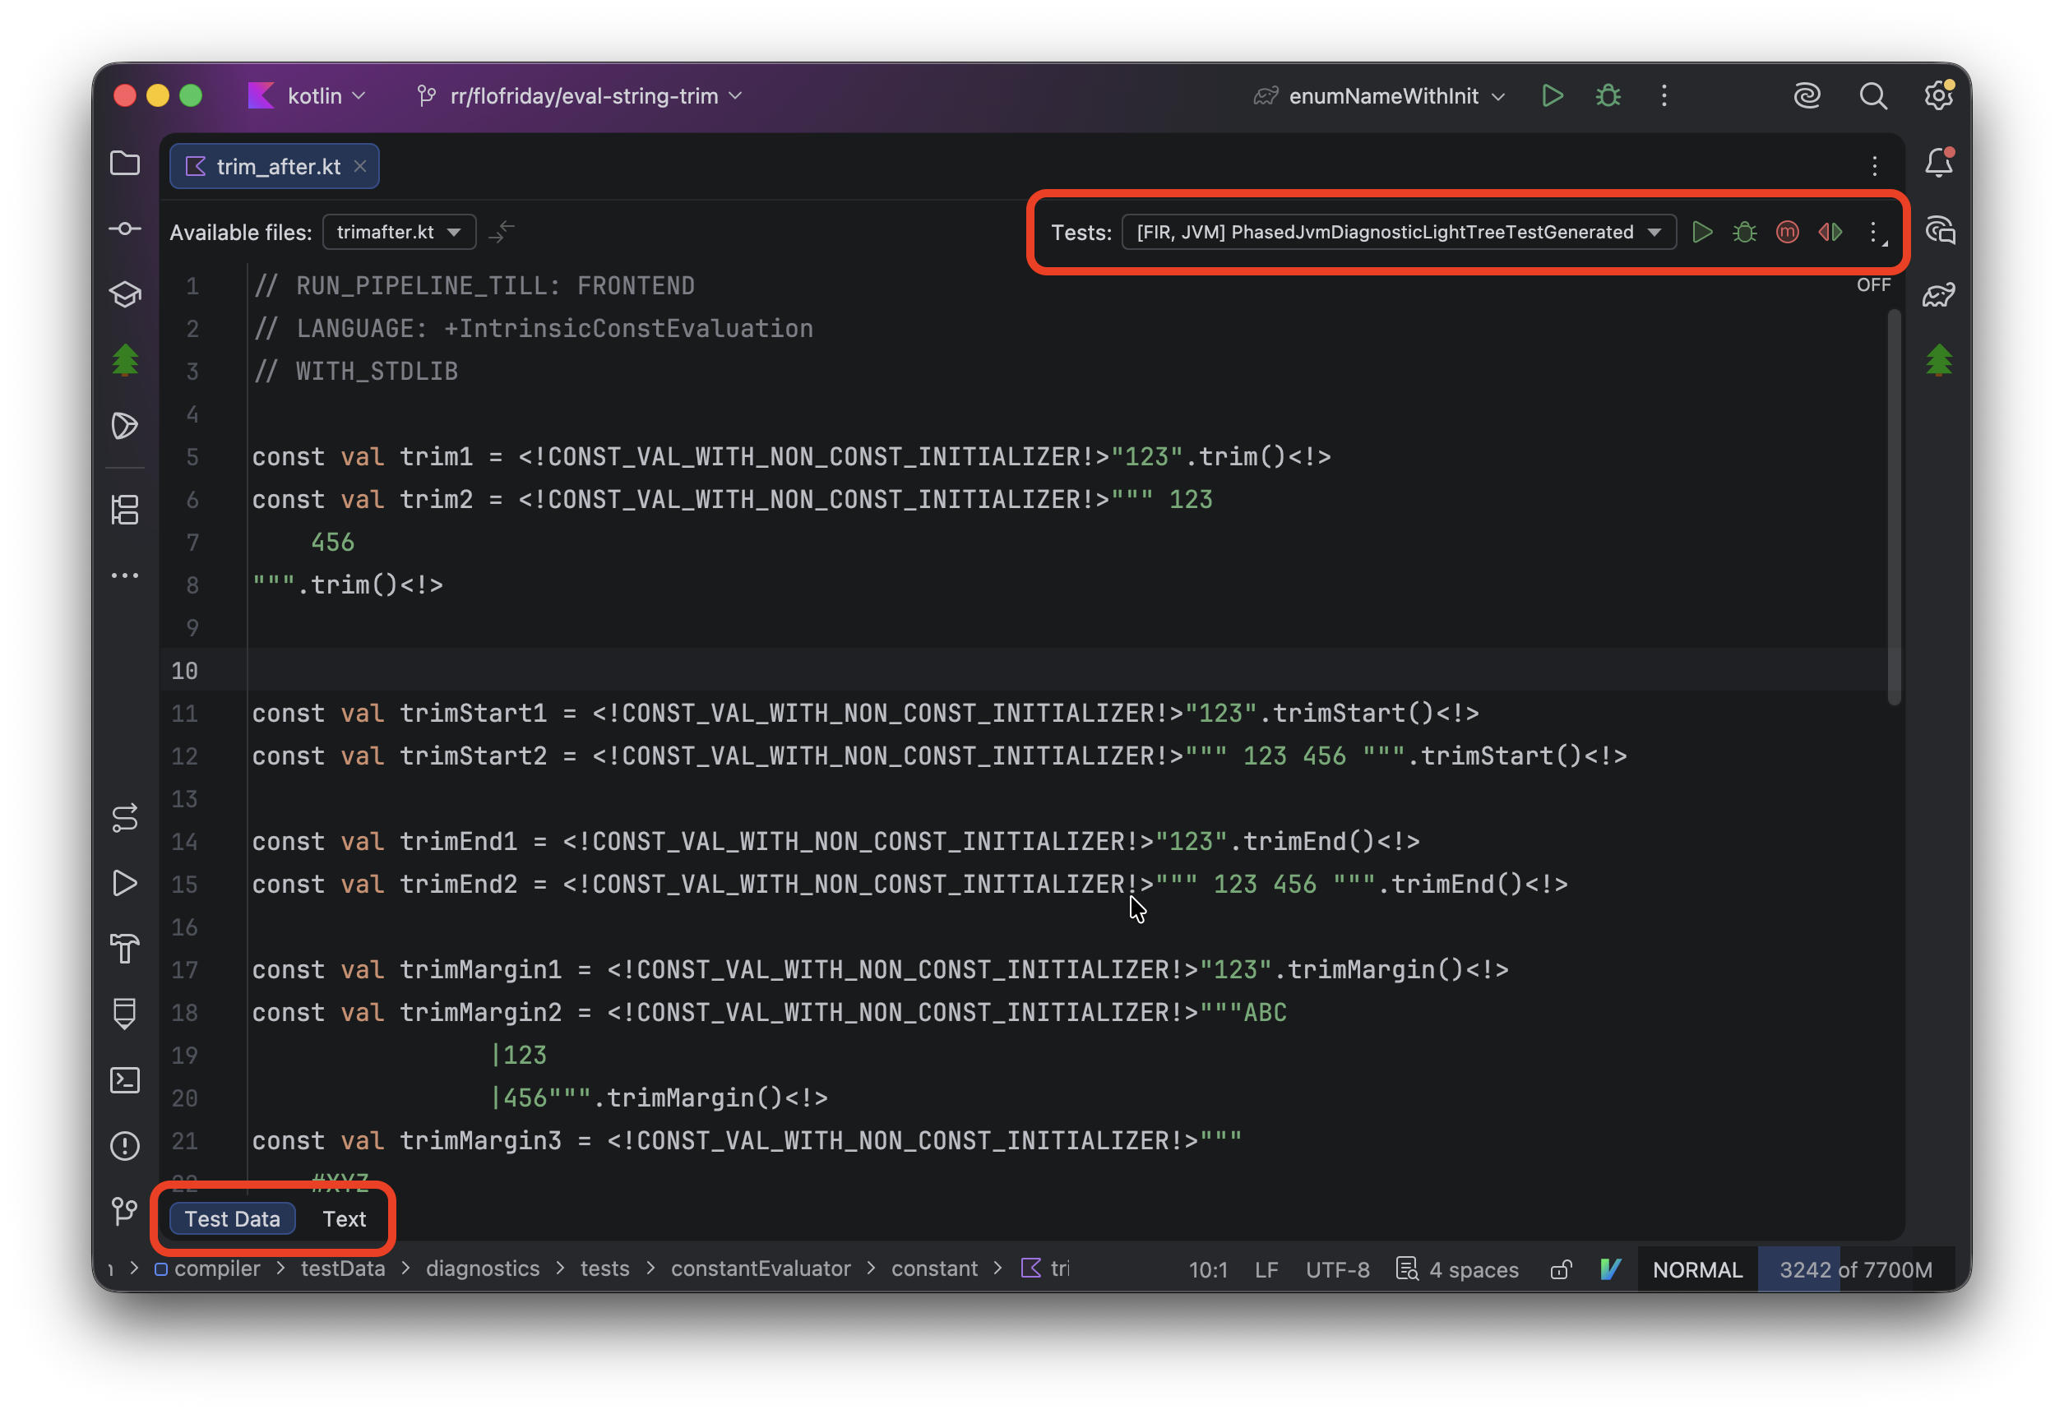Open the Problems tool window icon
The height and width of the screenshot is (1414, 2064).
point(125,1146)
